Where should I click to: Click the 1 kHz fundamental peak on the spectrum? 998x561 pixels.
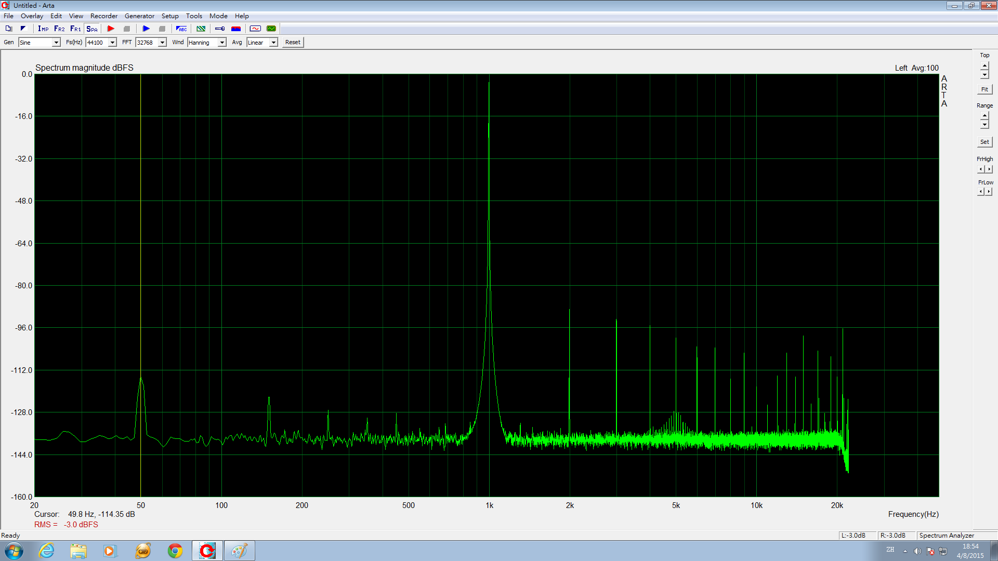(x=489, y=83)
